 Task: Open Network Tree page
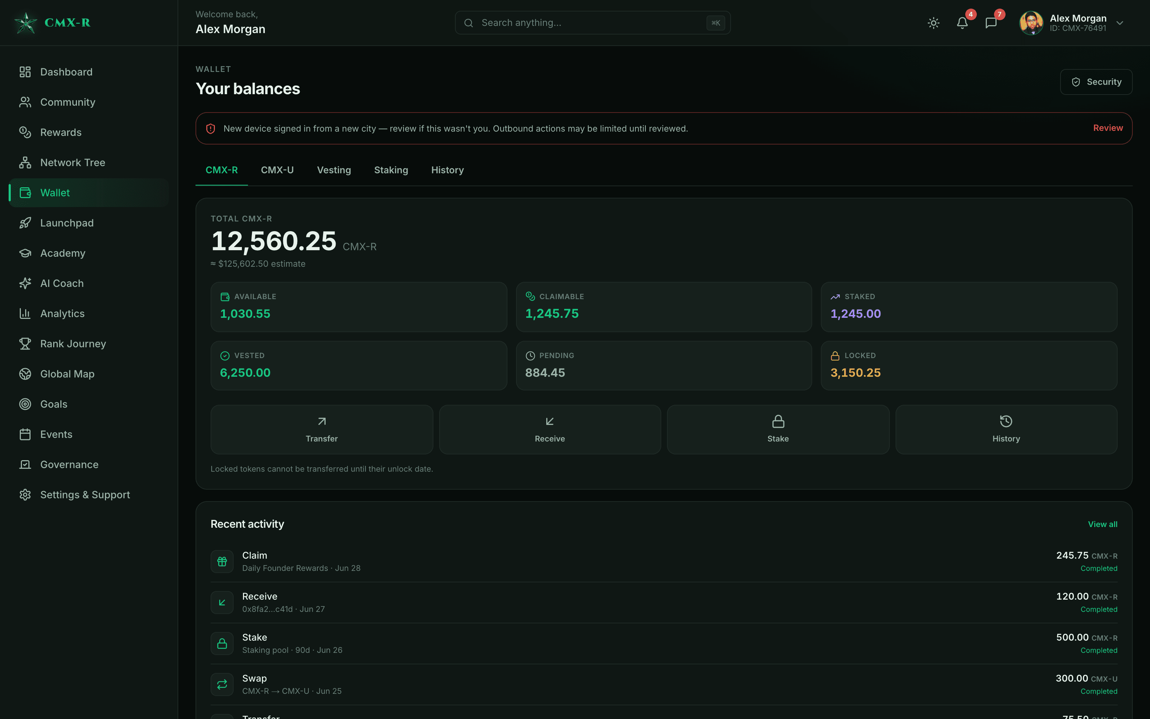[88, 162]
